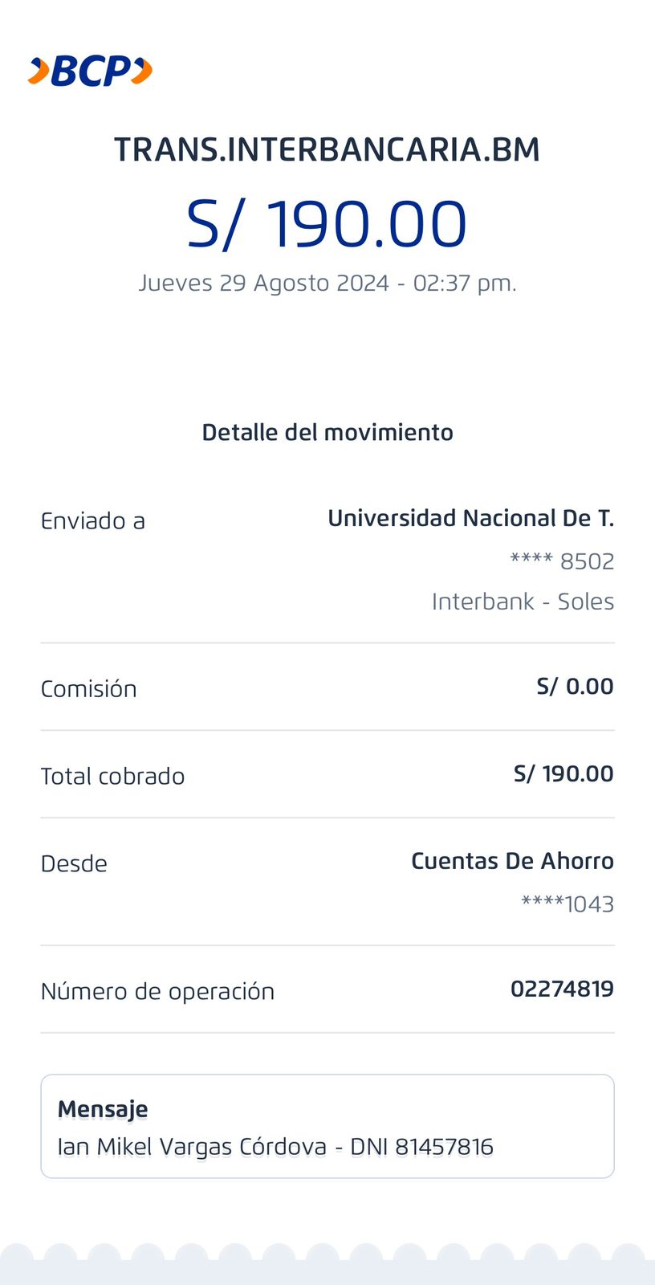Click the Desde label
Viewport: 655px width, 1285px height.
[74, 864]
